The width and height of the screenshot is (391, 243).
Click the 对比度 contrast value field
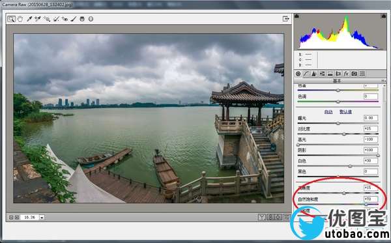click(371, 128)
